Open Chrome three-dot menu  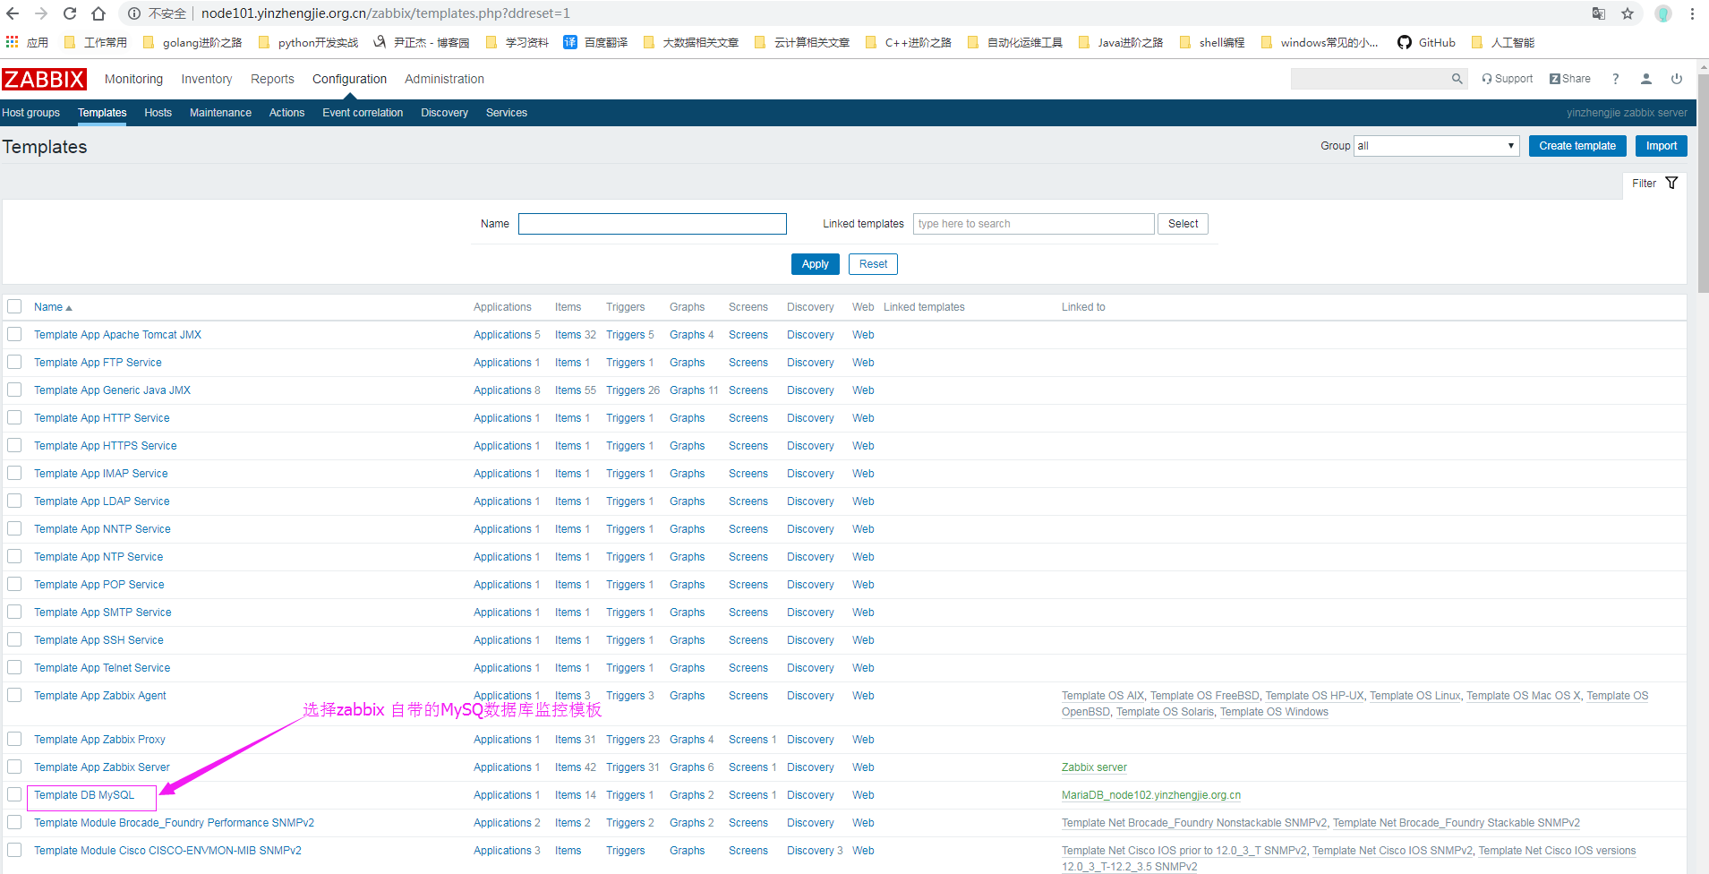[1692, 13]
